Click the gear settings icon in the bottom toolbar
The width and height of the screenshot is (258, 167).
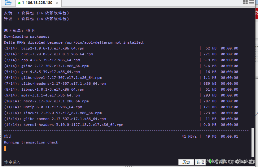[238, 162]
